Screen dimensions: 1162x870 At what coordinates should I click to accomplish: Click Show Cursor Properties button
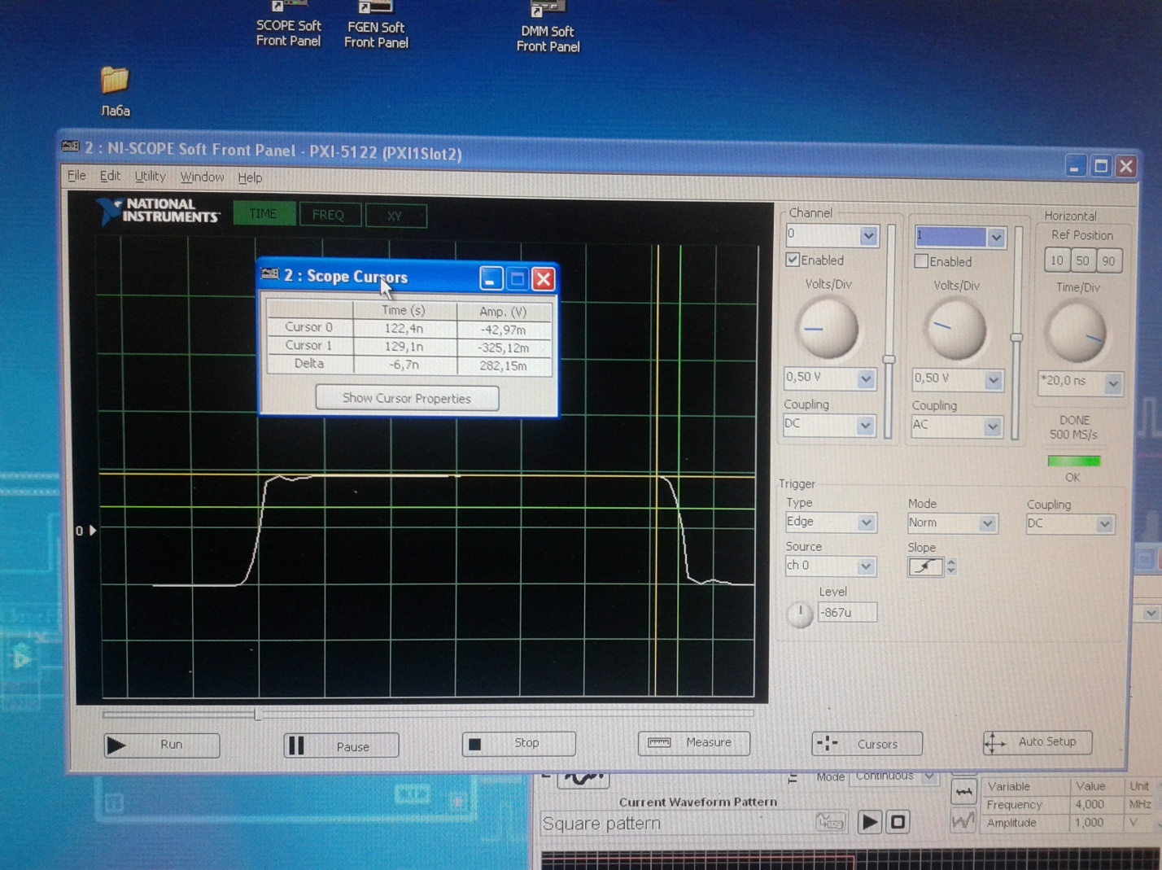point(407,398)
